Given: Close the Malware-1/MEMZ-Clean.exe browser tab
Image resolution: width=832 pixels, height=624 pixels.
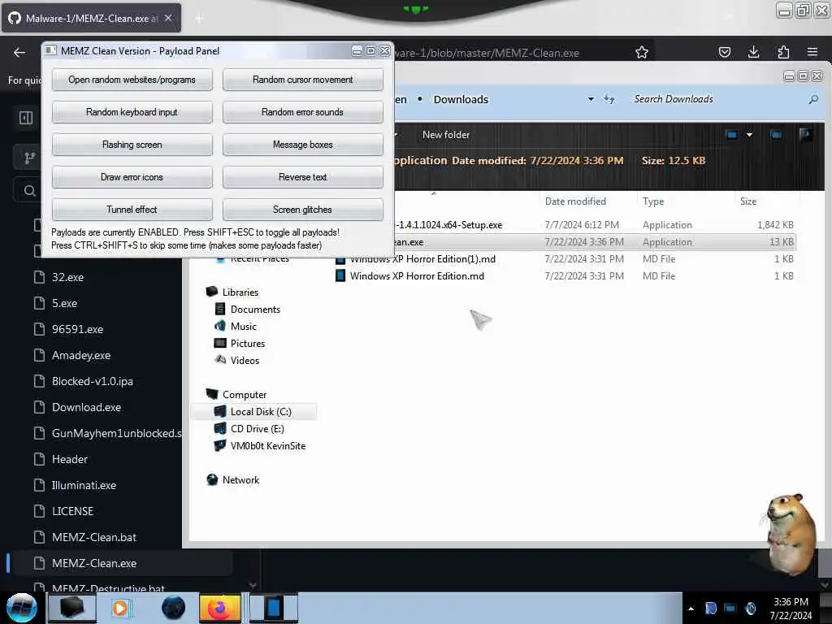Looking at the screenshot, I should point(168,18).
